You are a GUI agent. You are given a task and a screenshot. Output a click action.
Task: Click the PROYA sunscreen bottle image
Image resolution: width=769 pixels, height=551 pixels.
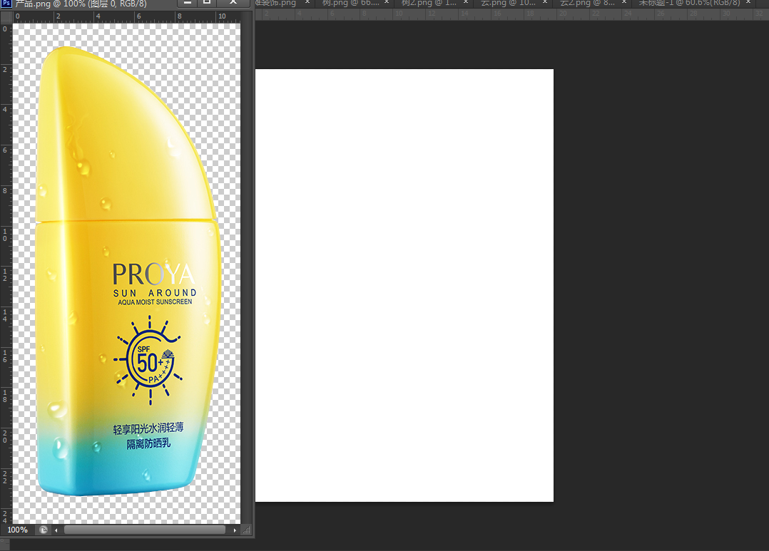[x=128, y=271]
